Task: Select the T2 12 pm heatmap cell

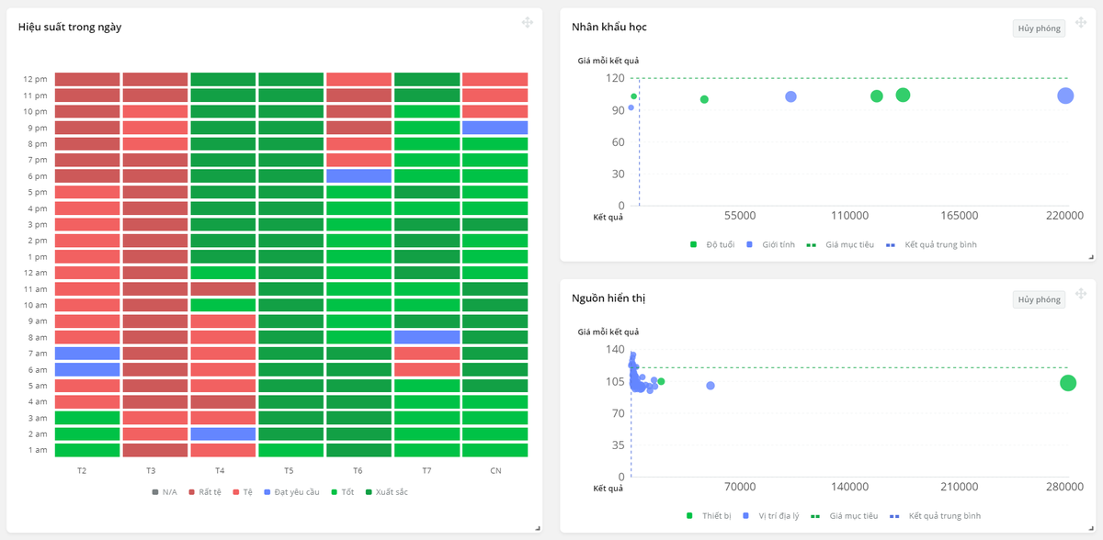Action: (x=87, y=79)
